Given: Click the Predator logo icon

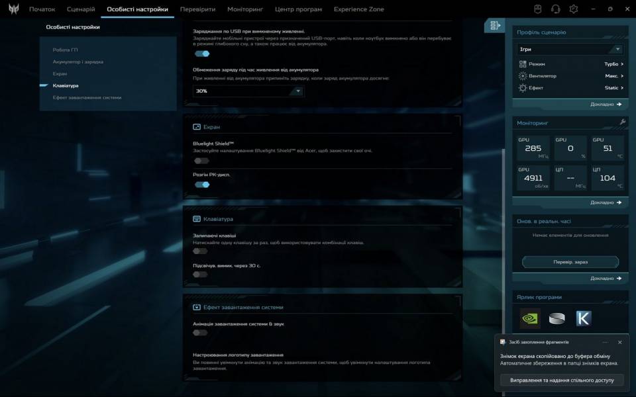Looking at the screenshot, I should point(13,9).
